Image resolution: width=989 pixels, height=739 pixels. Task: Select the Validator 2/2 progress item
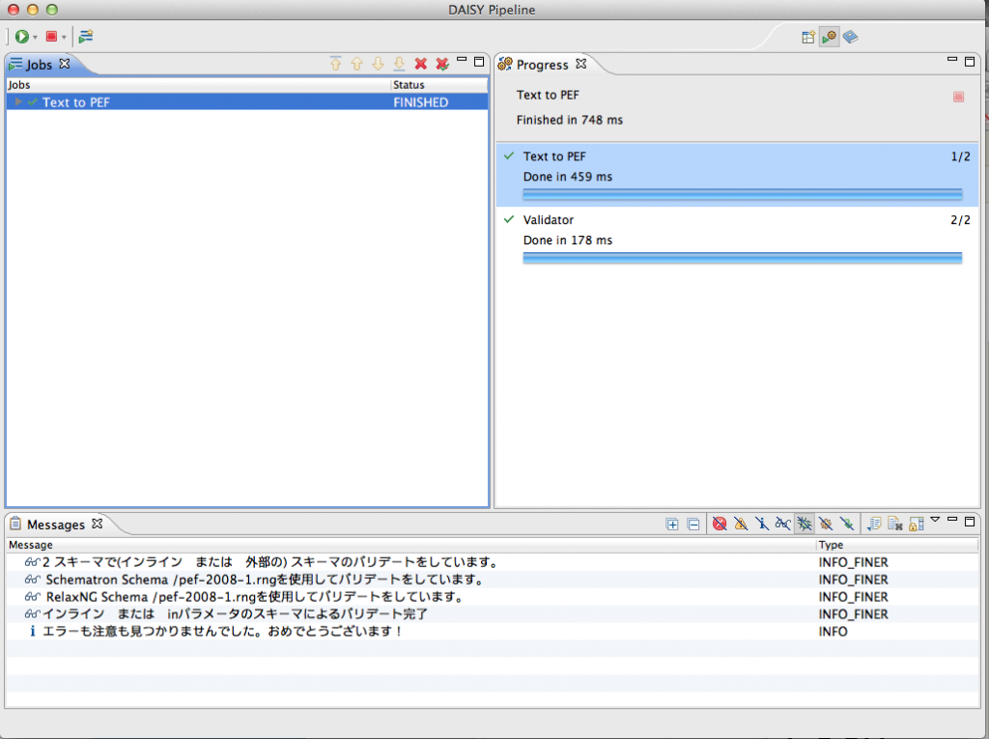tap(737, 239)
